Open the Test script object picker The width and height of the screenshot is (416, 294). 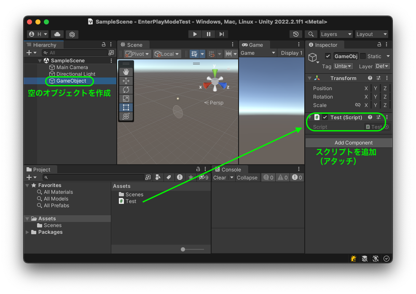tap(387, 127)
